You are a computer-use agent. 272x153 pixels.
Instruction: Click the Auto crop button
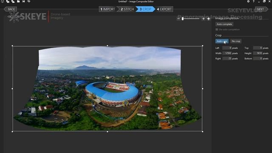(222, 41)
